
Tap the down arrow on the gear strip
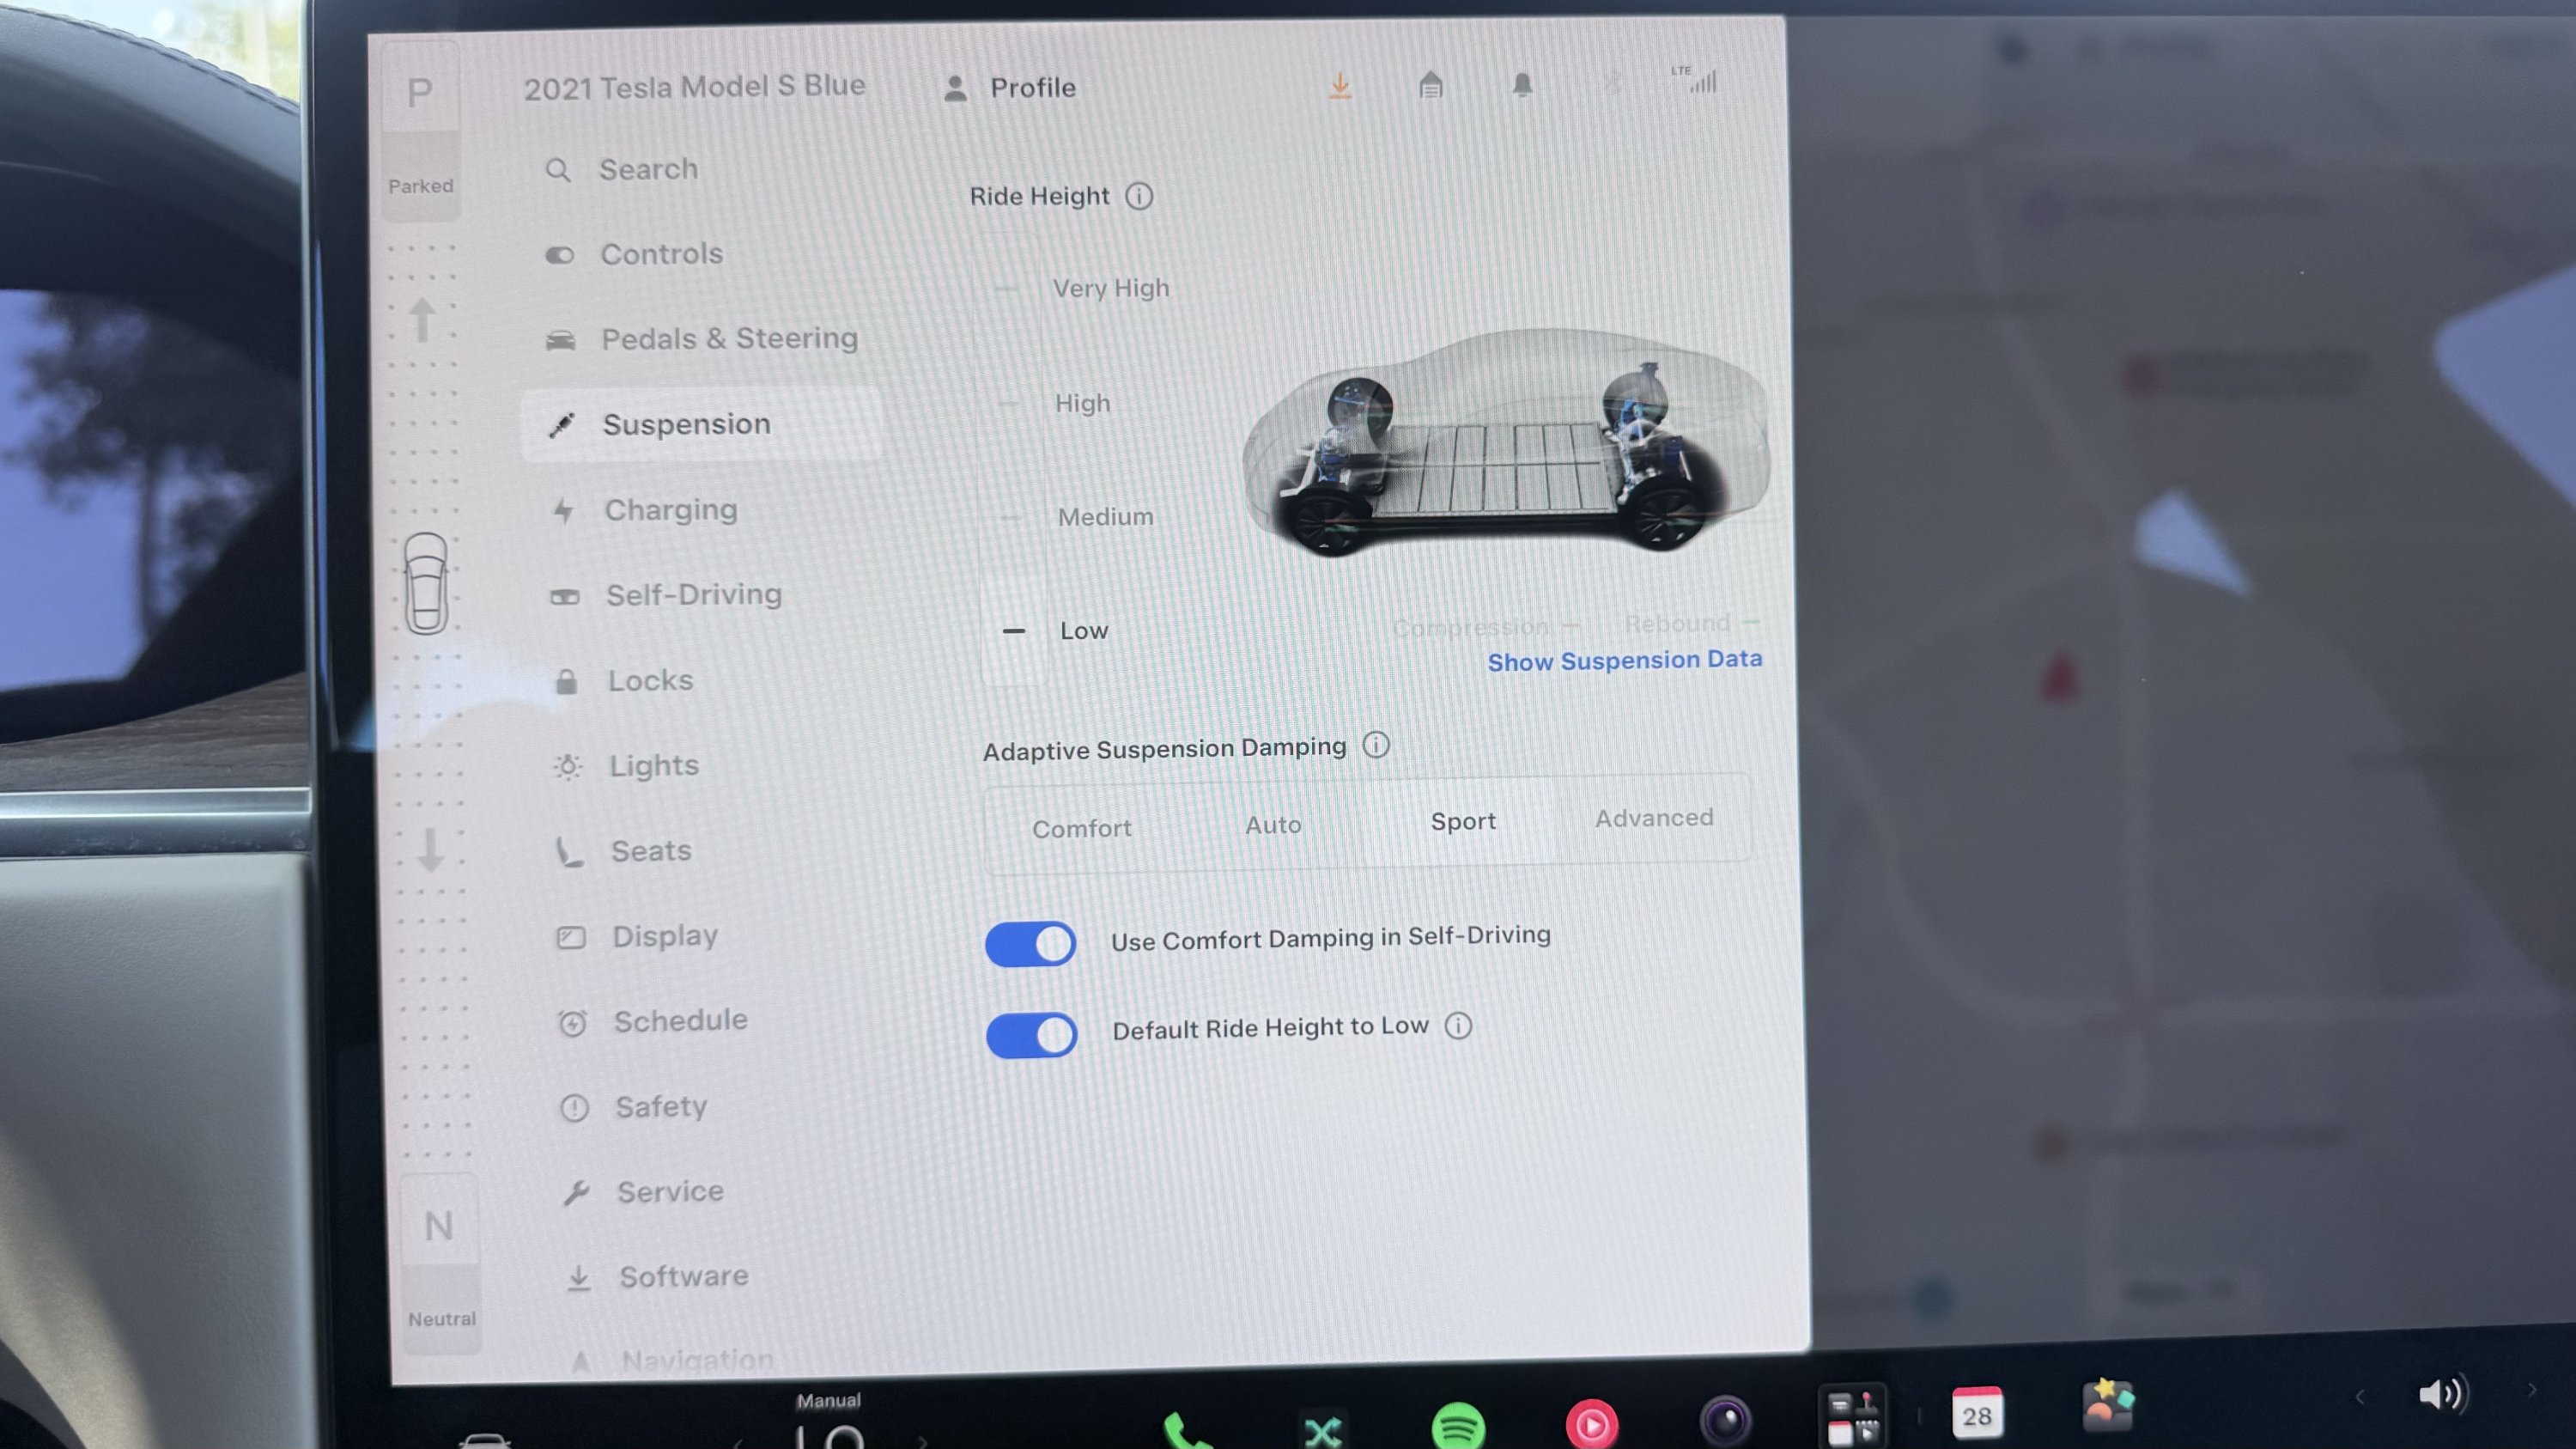pos(431,850)
